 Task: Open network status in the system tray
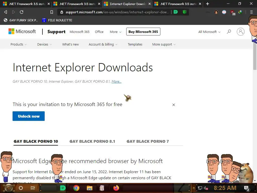click(200, 188)
